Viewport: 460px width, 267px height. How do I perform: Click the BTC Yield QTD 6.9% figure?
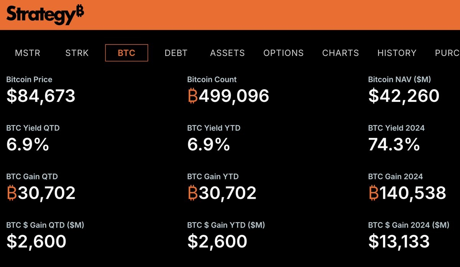28,144
